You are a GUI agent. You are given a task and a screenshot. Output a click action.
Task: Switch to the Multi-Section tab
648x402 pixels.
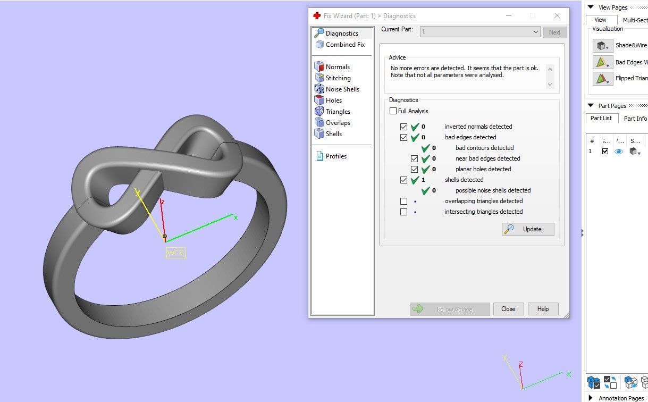635,20
